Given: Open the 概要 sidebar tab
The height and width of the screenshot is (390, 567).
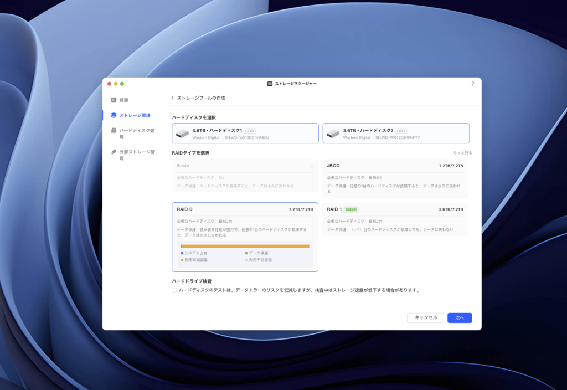Looking at the screenshot, I should click(x=123, y=100).
